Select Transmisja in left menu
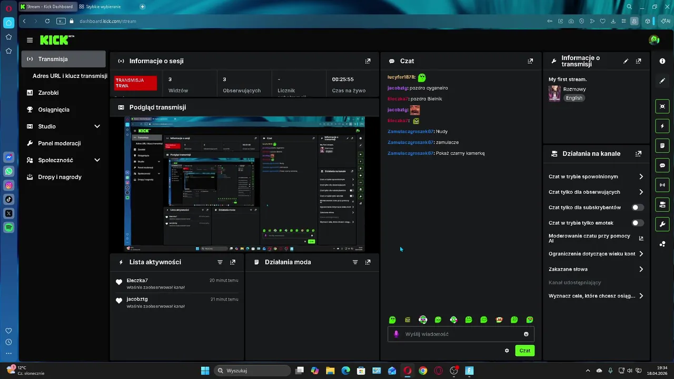Viewport: 674px width, 379px height. click(x=63, y=59)
